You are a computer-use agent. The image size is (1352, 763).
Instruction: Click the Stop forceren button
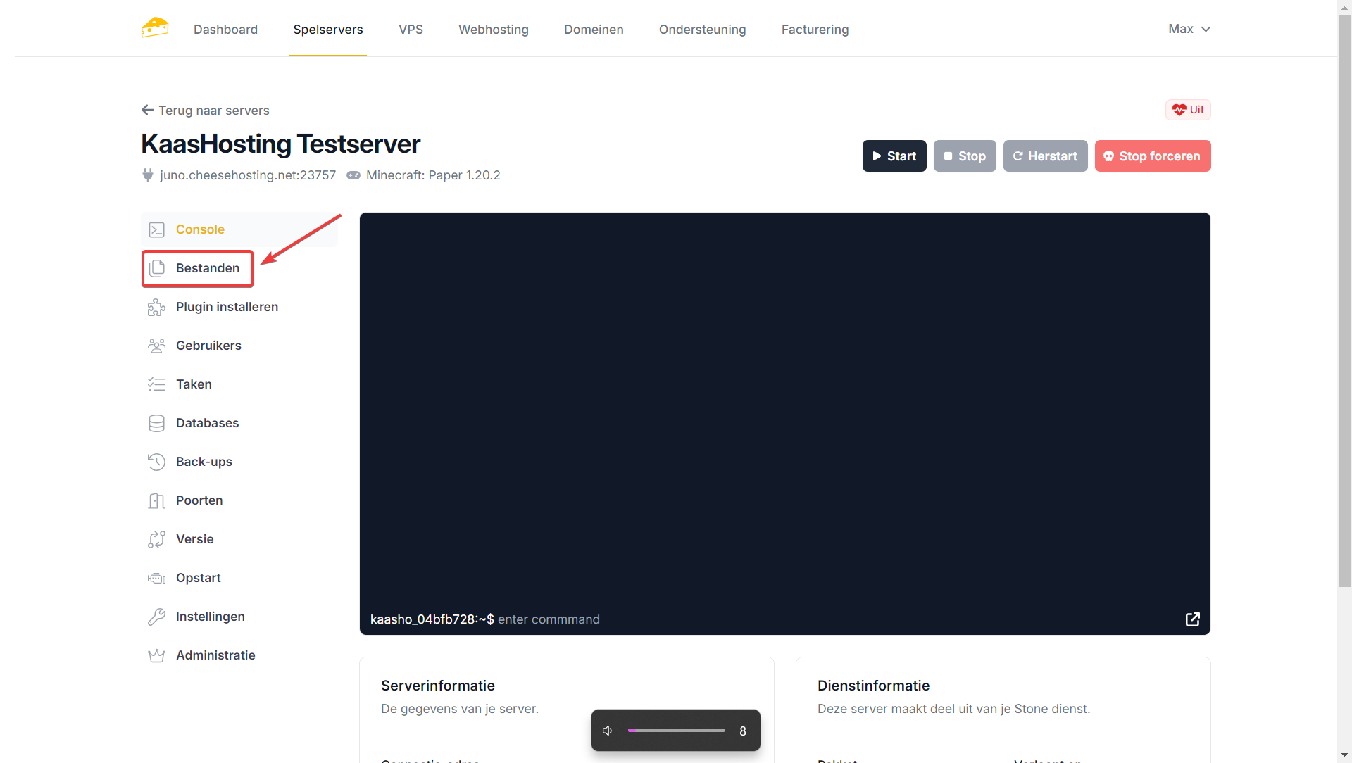1152,156
